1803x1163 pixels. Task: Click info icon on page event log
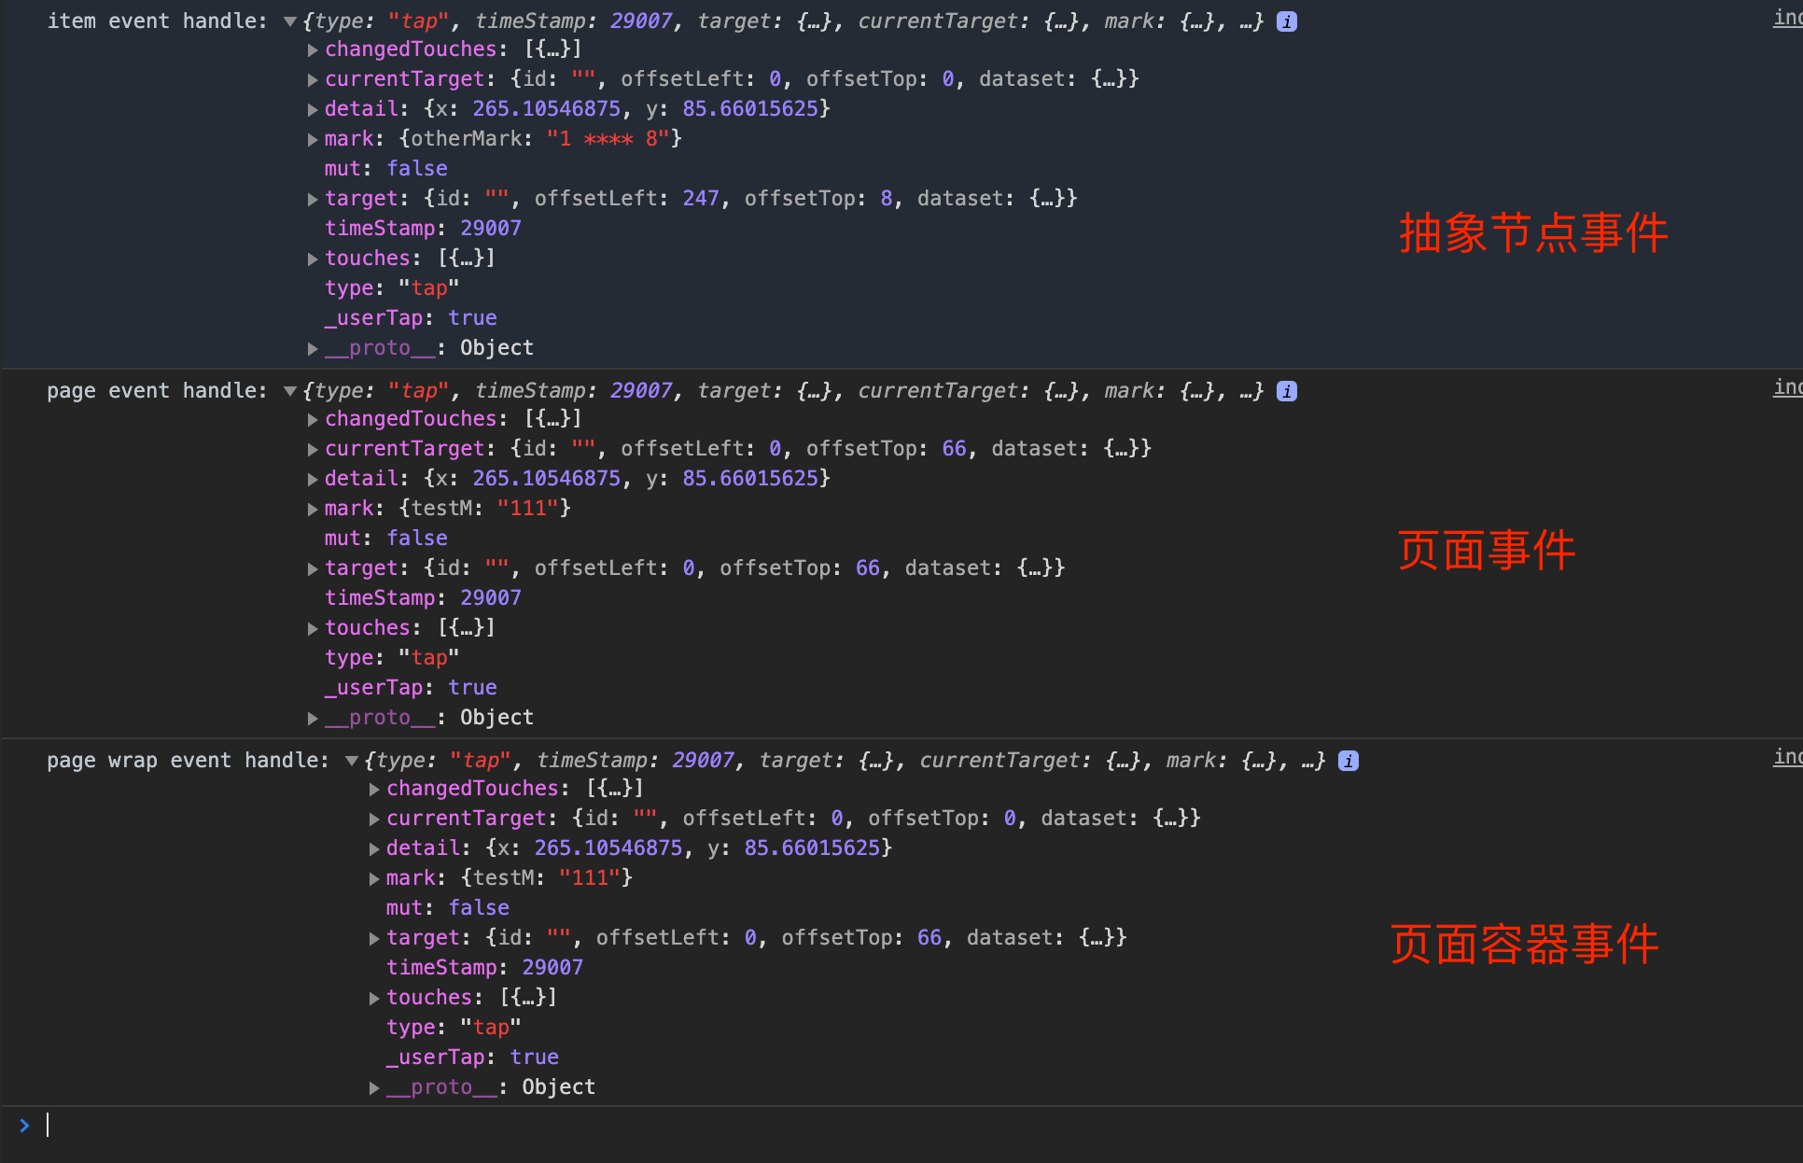point(1286,391)
